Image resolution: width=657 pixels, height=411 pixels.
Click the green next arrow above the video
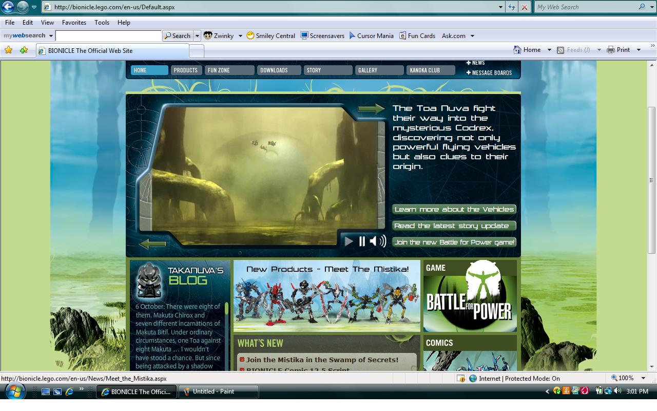pos(371,108)
